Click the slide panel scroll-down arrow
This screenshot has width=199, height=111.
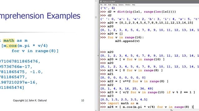click(x=96, y=110)
